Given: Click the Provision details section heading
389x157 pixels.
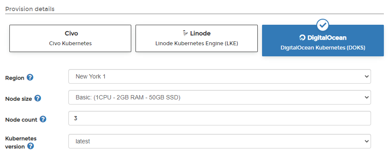Looking at the screenshot, I should click(30, 9).
